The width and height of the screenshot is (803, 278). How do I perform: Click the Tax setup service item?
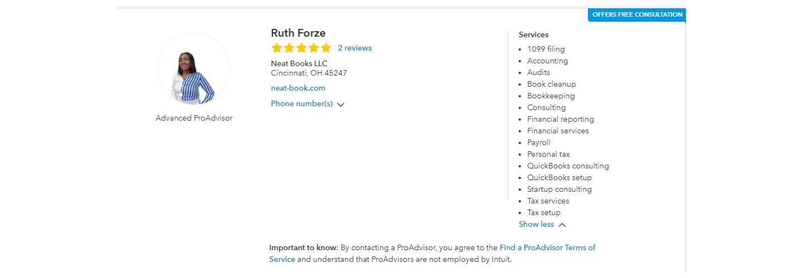[544, 212]
